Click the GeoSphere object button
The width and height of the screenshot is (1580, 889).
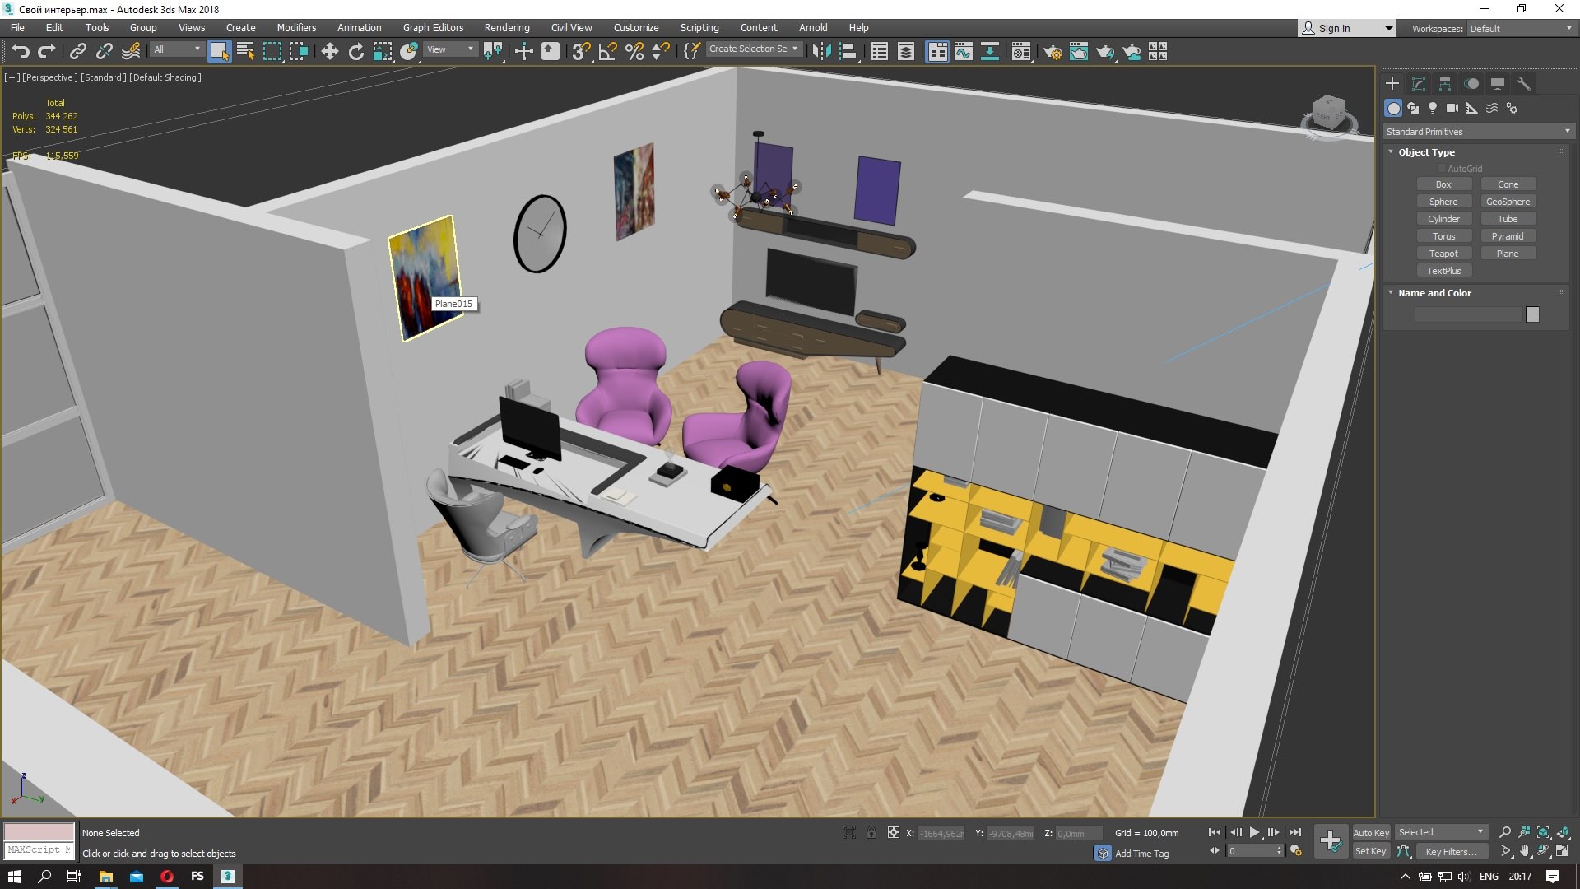tap(1508, 202)
